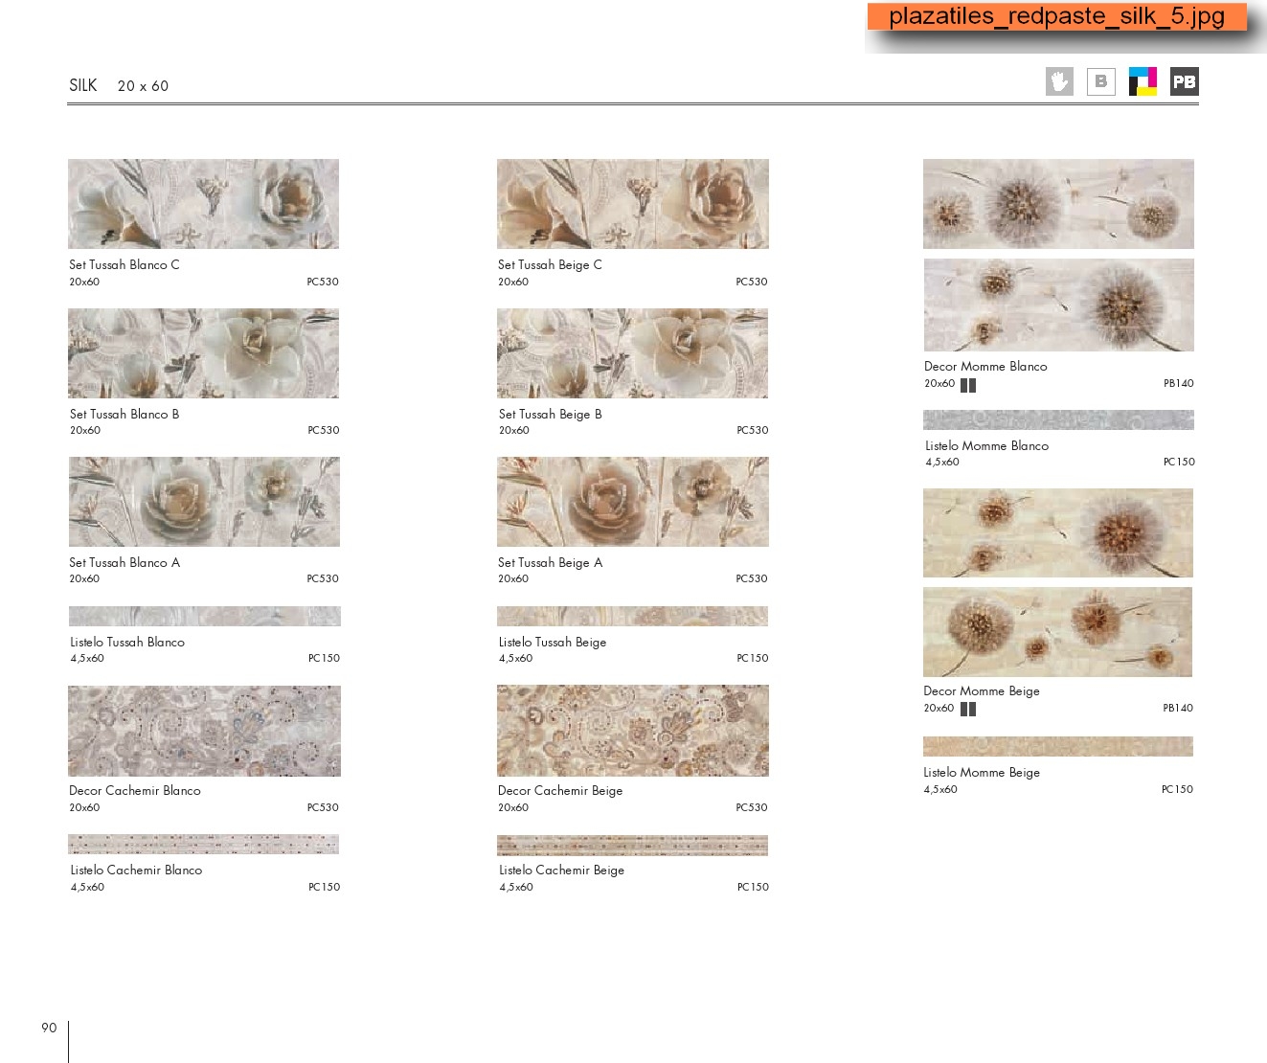Select the Set Tussah Beige C tile image
Image resolution: width=1267 pixels, height=1063 pixels.
coord(633,204)
